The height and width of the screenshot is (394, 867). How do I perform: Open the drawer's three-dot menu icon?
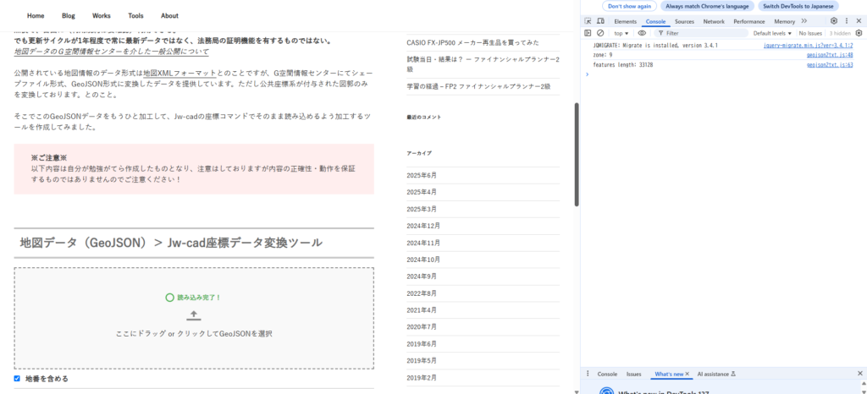point(588,374)
